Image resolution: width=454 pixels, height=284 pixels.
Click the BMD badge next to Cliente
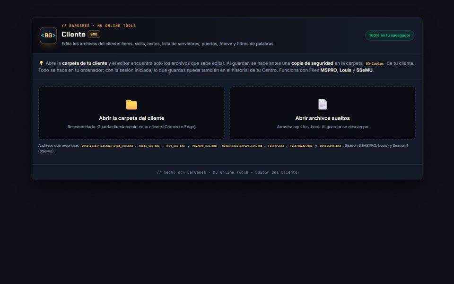(x=94, y=34)
